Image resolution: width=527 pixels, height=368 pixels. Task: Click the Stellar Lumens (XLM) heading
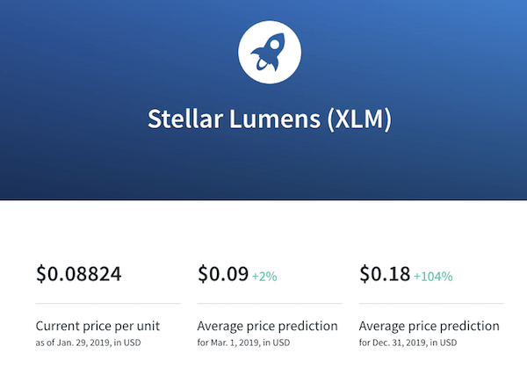pyautogui.click(x=270, y=119)
